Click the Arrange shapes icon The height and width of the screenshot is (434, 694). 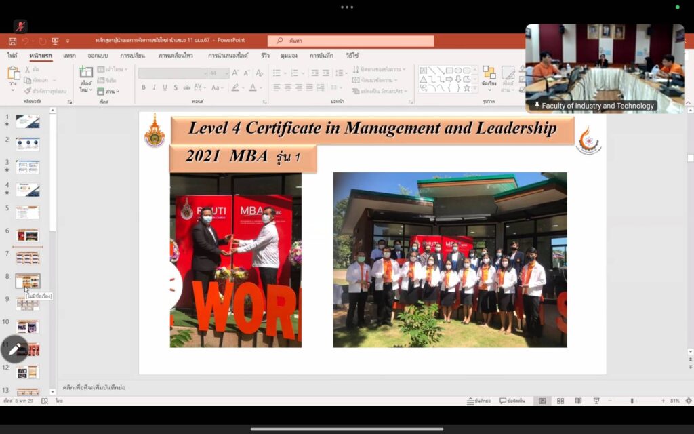pos(489,73)
